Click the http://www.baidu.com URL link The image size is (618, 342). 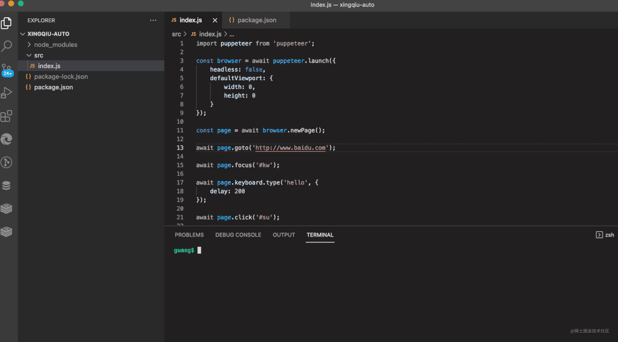[x=291, y=148]
